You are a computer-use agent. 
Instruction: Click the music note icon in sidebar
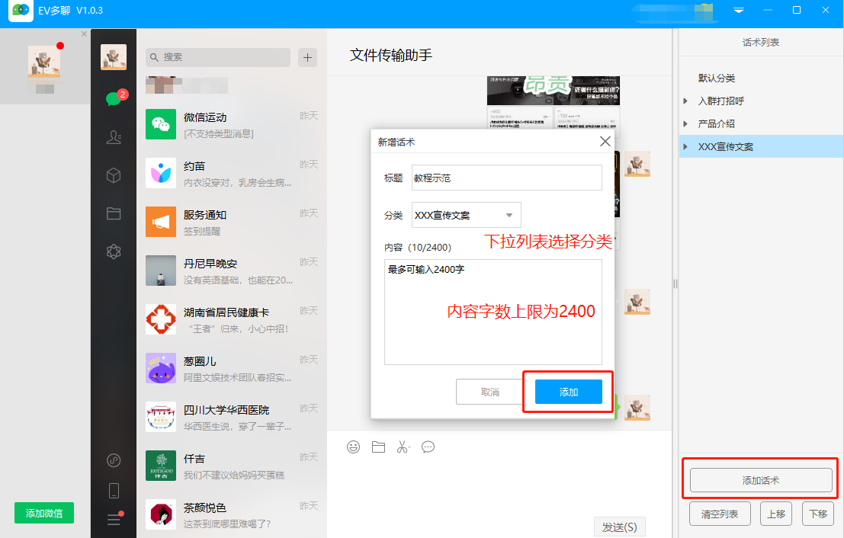[x=114, y=460]
